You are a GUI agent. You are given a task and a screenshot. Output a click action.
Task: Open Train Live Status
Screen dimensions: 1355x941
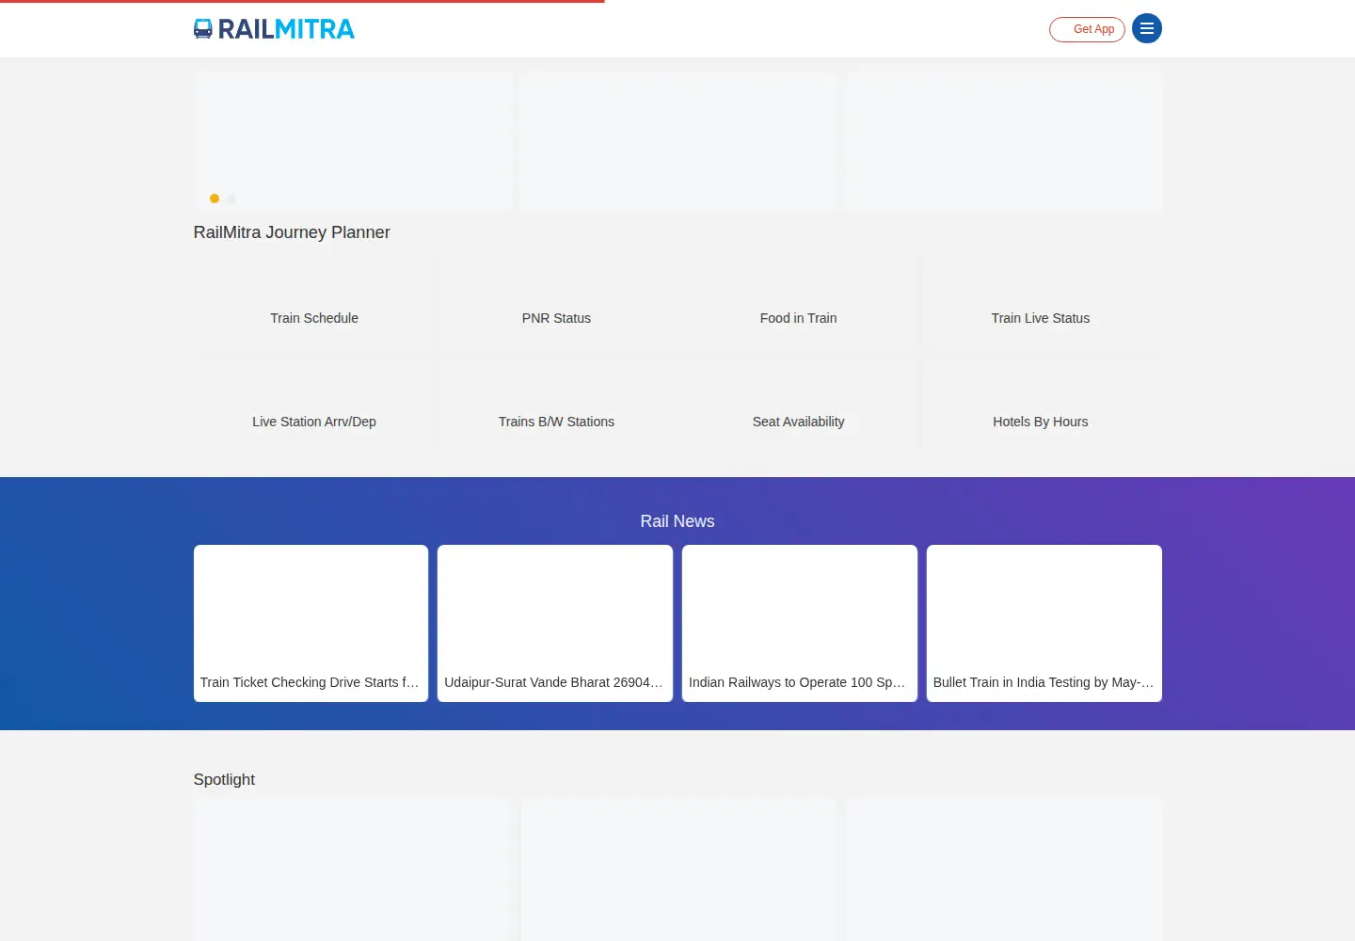click(1041, 304)
